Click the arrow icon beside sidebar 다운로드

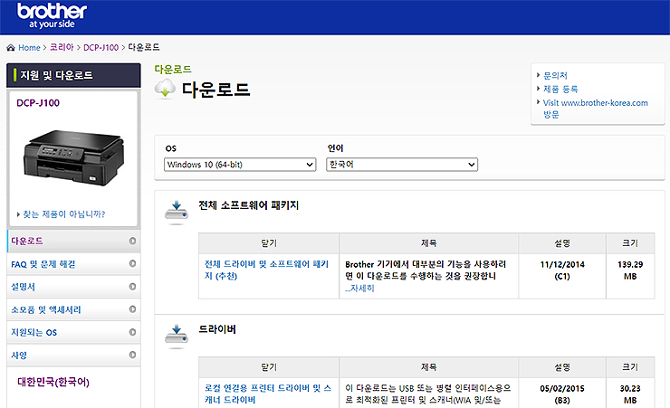(132, 242)
